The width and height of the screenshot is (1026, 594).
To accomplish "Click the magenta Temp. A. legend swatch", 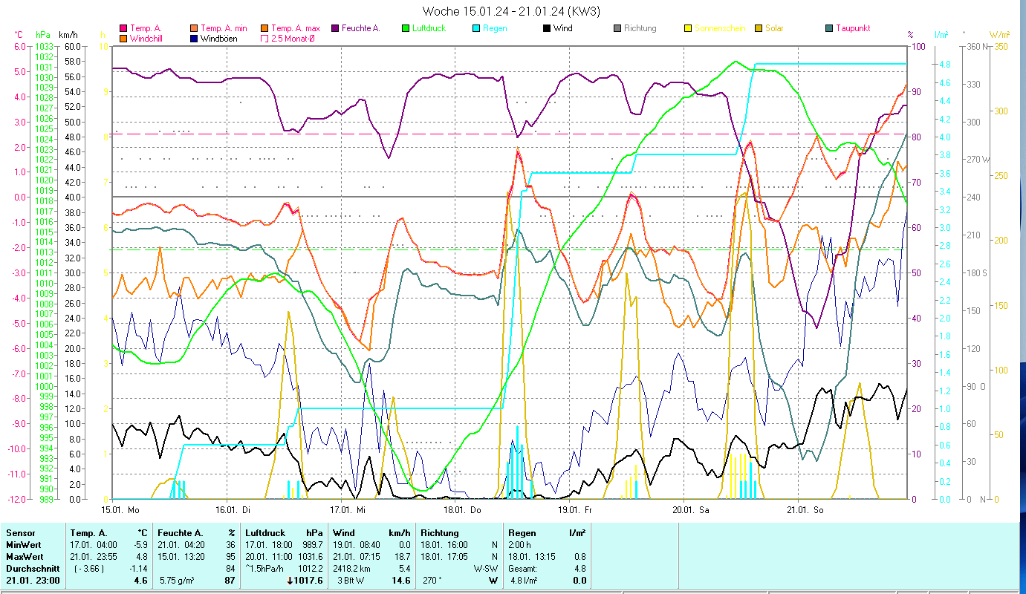I will (123, 28).
